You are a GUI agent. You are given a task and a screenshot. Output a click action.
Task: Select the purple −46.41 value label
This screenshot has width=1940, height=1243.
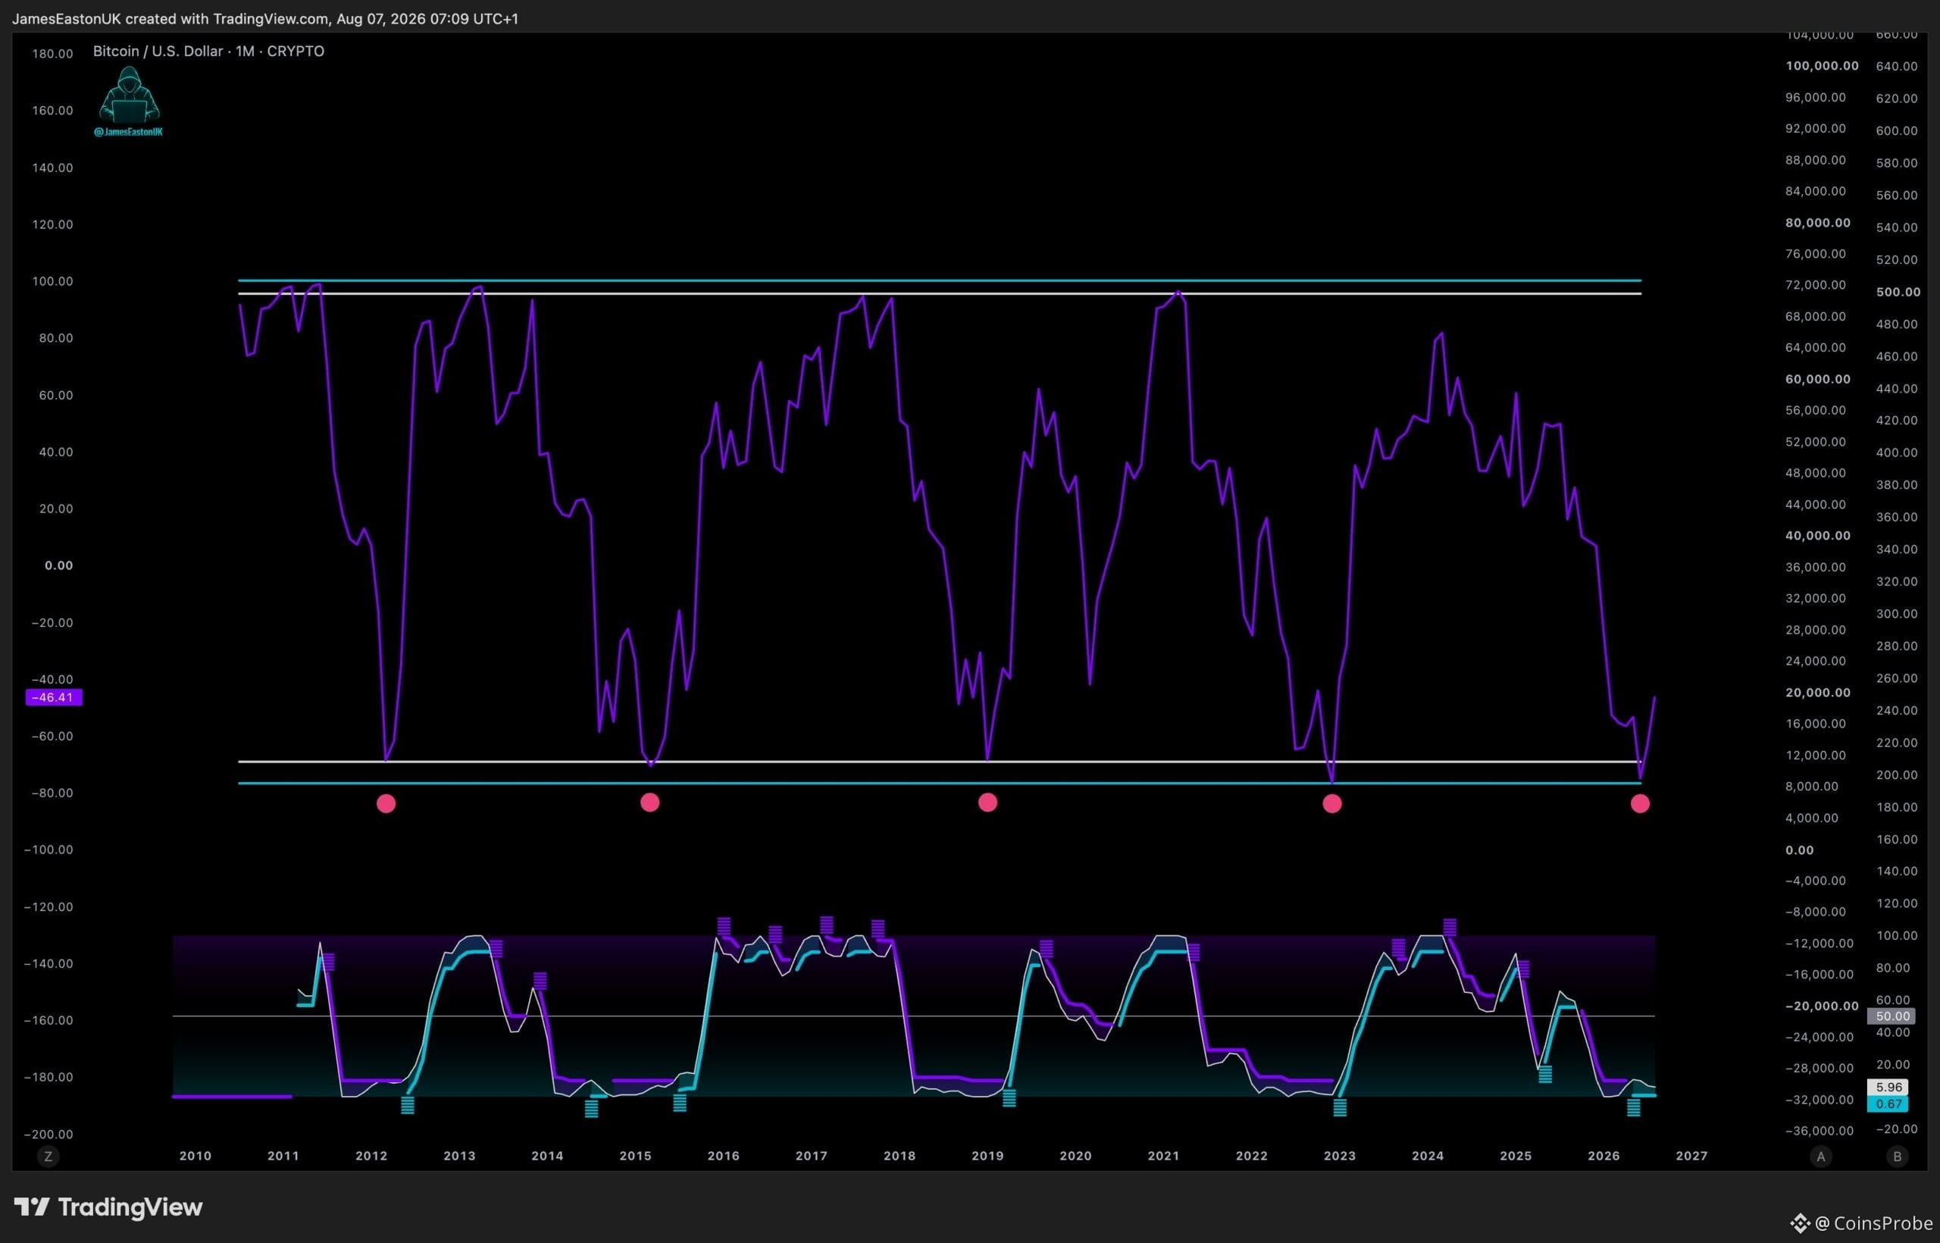tap(53, 697)
